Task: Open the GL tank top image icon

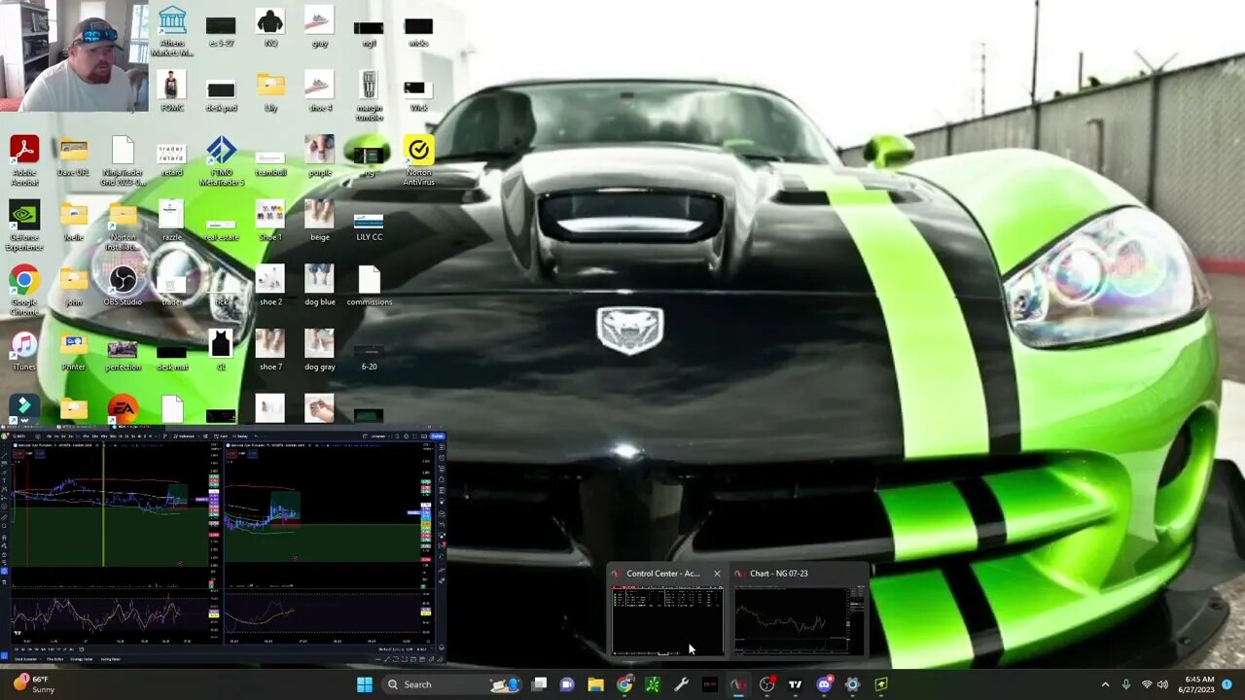Action: click(221, 350)
